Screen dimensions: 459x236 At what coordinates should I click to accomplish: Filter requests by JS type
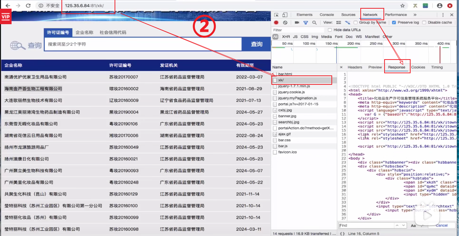point(295,37)
